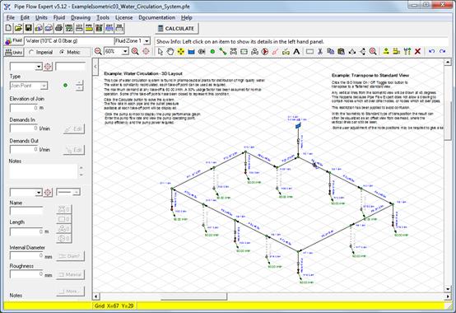Click the pipe Name input field

point(26,211)
